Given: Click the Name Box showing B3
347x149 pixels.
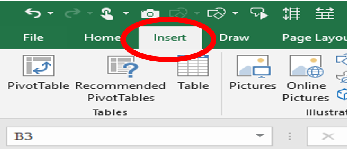Looking at the screenshot, I should [140, 136].
